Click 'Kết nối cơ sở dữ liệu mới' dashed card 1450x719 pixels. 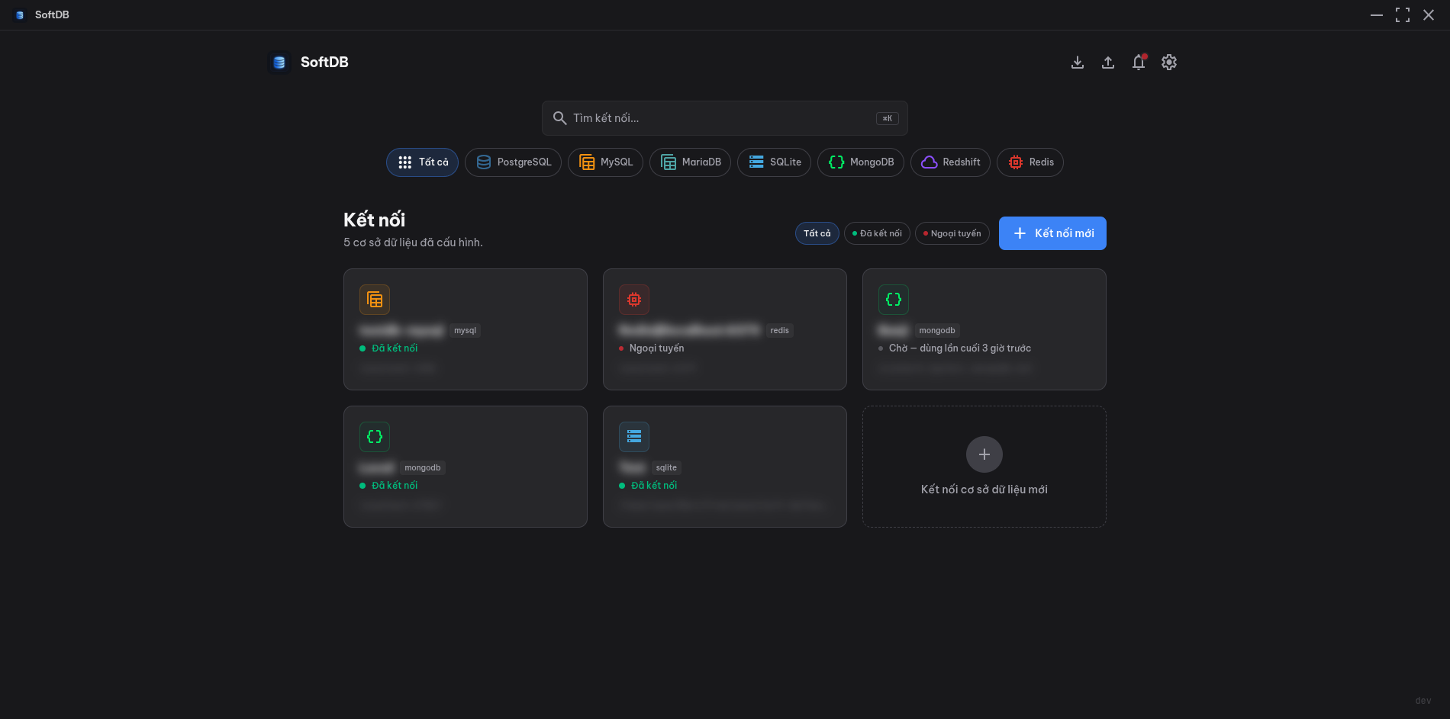coord(984,466)
